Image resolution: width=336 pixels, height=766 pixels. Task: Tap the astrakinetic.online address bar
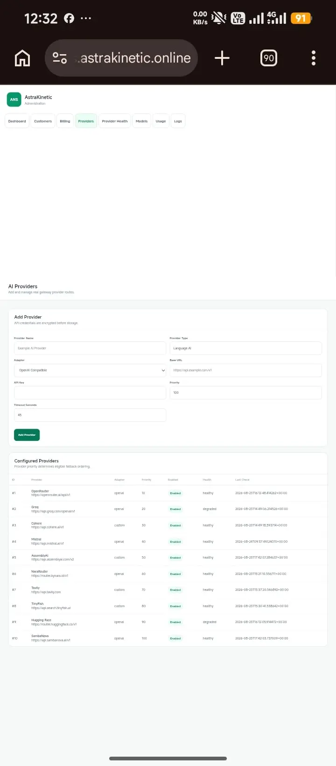point(121,58)
